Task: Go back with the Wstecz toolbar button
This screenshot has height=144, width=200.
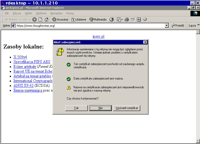Action: pyautogui.click(x=11, y=19)
